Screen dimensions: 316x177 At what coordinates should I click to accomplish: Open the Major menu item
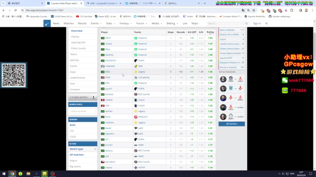195,24
